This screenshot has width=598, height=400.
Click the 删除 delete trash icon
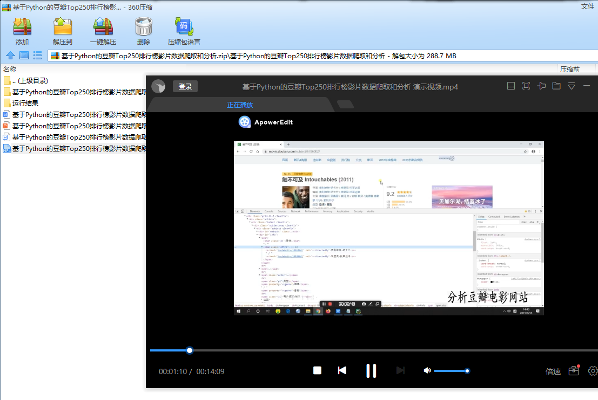[x=143, y=31]
